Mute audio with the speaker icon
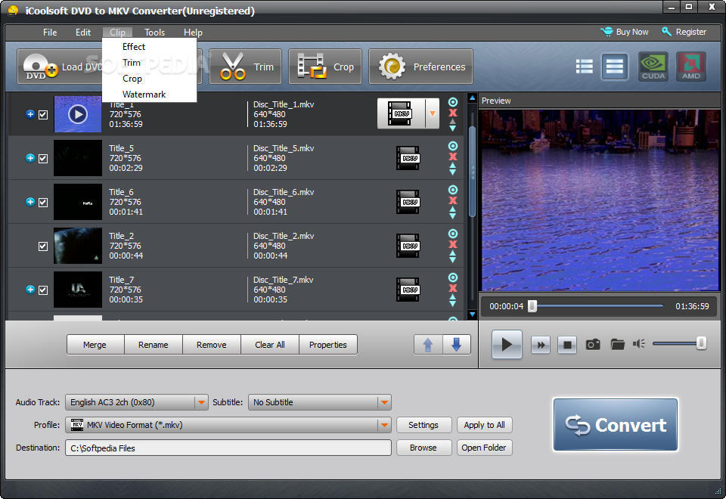 tap(639, 343)
